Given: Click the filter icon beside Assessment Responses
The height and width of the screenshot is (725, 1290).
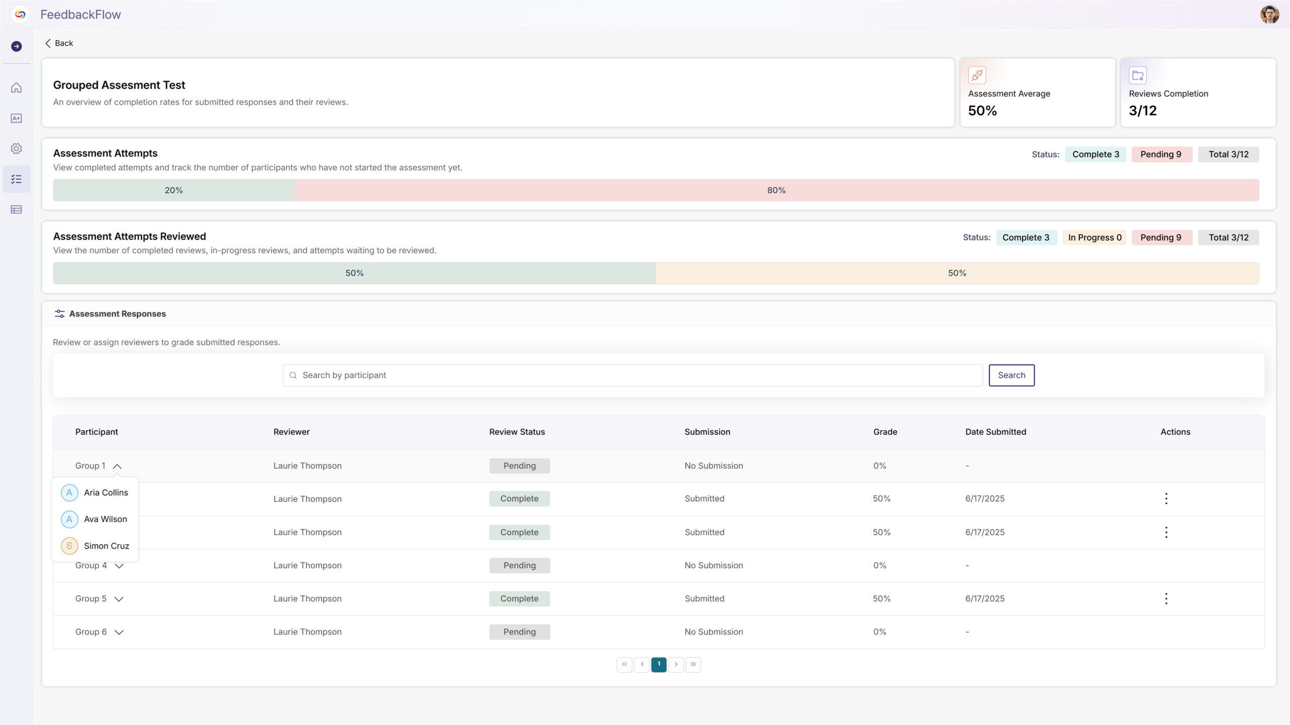Looking at the screenshot, I should tap(59, 314).
